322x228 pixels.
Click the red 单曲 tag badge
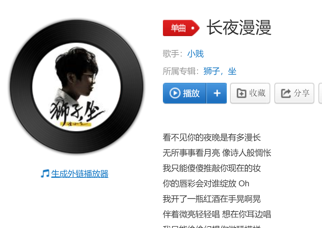tap(181, 28)
